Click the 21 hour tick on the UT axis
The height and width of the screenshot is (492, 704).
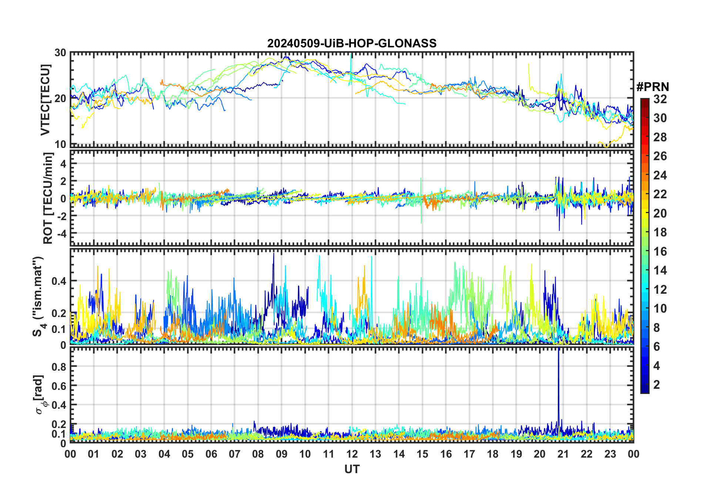pos(563,454)
